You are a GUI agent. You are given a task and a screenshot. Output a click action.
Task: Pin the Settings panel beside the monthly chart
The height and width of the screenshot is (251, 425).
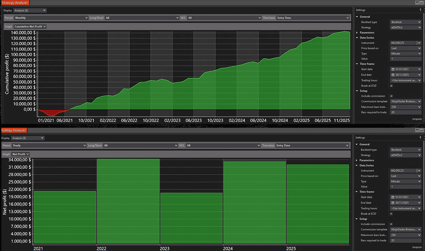click(x=420, y=10)
